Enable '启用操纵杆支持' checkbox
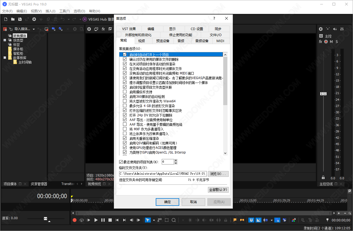 tap(125, 92)
